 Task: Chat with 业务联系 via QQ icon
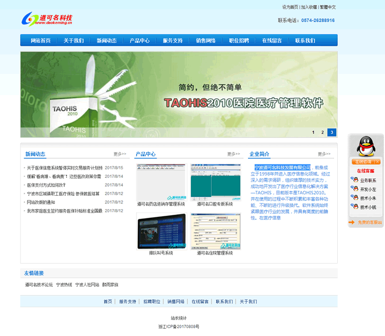pos(354,180)
